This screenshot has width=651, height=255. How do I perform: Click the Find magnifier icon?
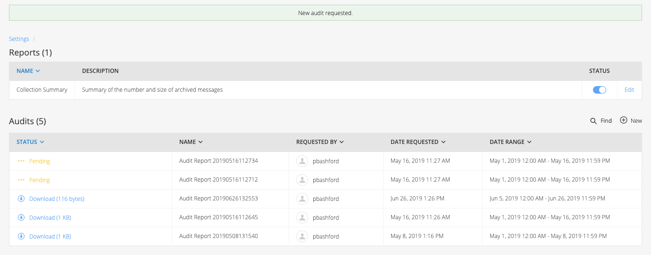(x=593, y=121)
